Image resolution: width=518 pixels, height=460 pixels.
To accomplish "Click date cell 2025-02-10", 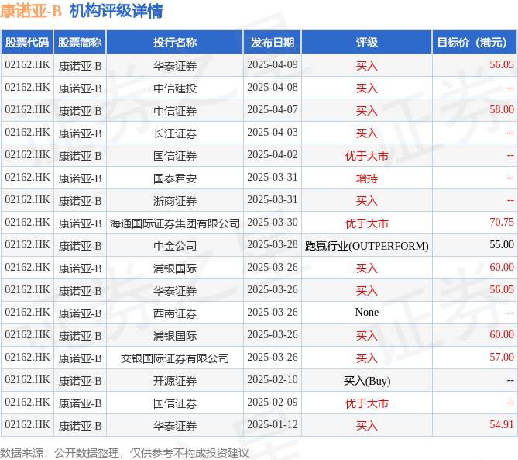I will [273, 380].
